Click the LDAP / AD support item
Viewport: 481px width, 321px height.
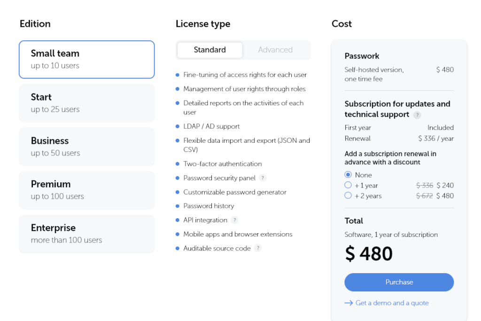[x=211, y=126]
